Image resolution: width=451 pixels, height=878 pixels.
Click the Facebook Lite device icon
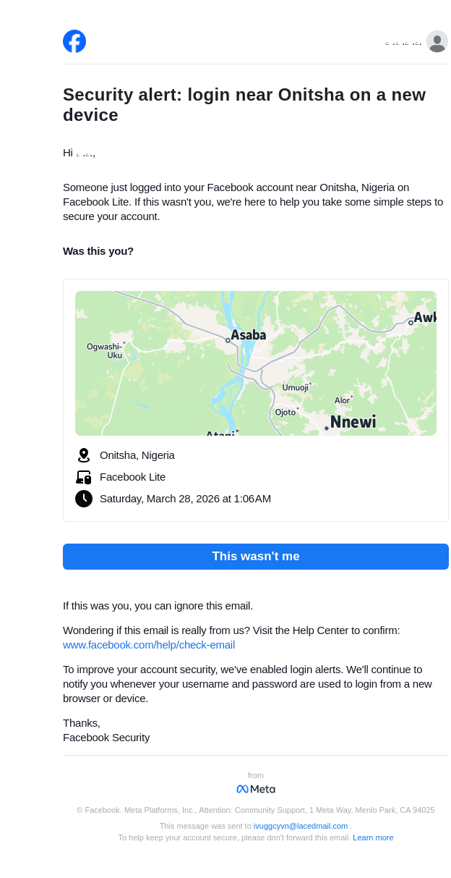click(84, 477)
